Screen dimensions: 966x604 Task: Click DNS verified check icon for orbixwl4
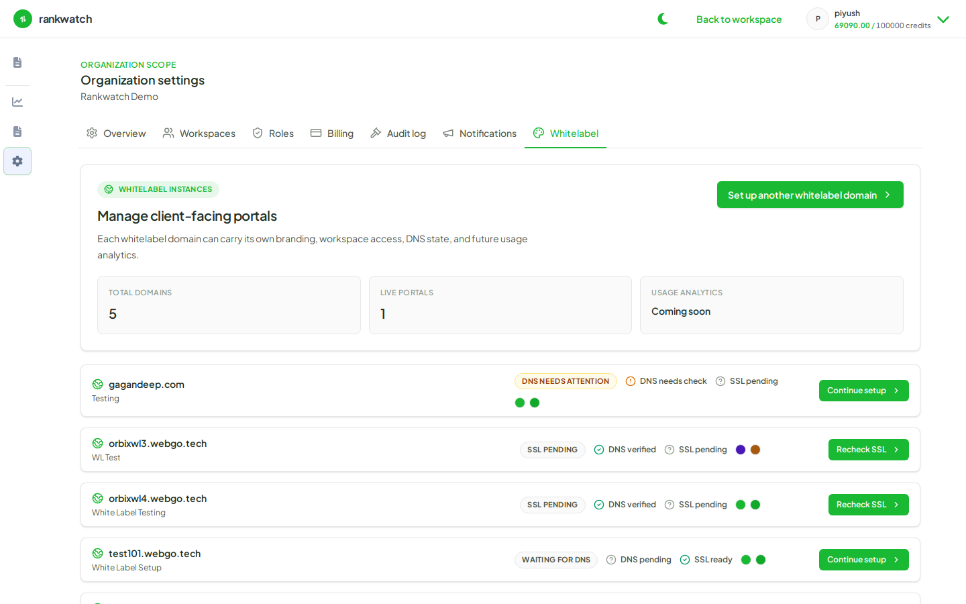click(599, 505)
